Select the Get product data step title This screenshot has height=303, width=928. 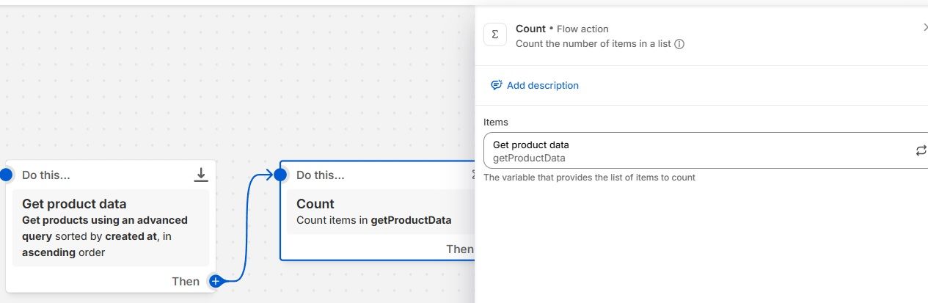click(x=74, y=204)
